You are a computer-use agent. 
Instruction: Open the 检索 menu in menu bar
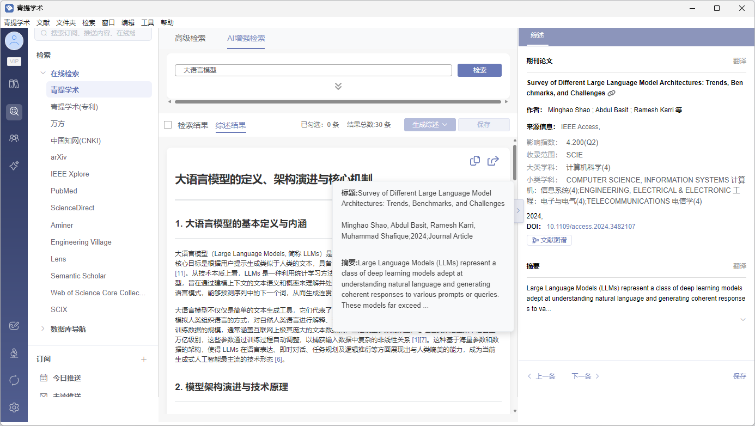click(x=89, y=23)
